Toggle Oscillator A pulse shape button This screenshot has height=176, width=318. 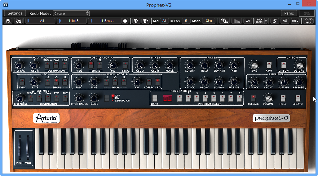(x=99, y=65)
